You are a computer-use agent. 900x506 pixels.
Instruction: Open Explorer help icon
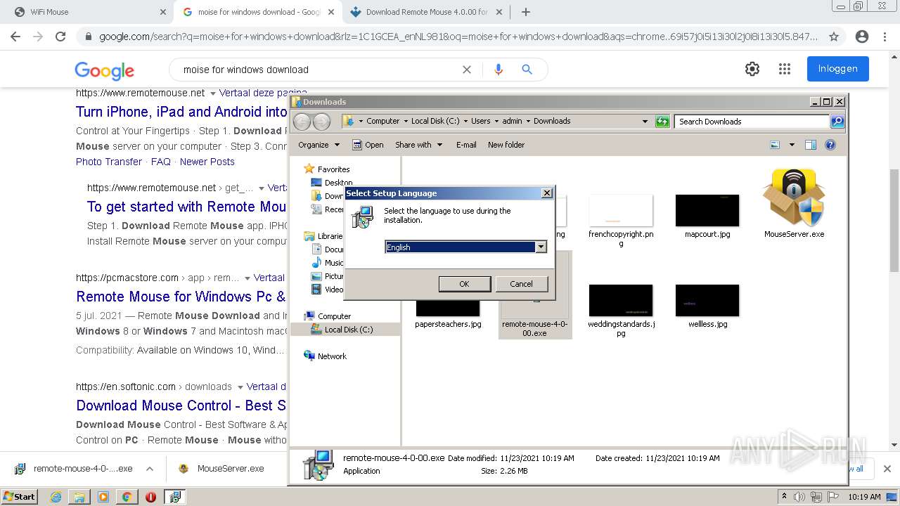click(830, 145)
